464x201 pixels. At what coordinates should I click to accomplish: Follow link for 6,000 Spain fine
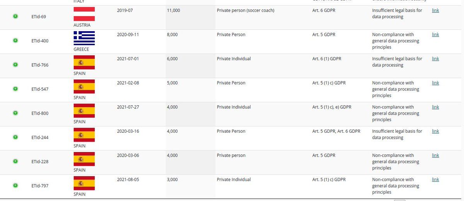(435, 59)
